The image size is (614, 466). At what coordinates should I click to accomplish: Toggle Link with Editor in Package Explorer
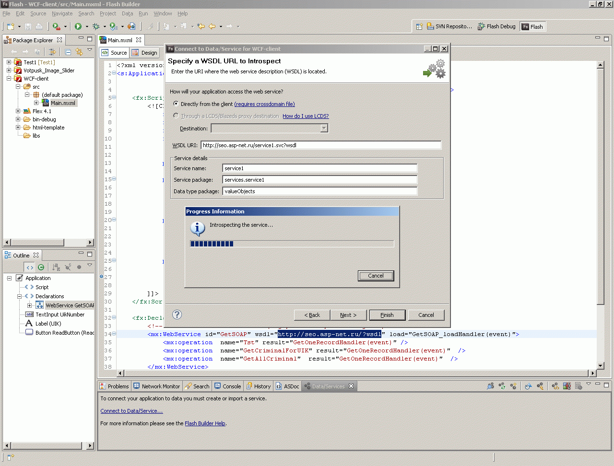(x=79, y=52)
